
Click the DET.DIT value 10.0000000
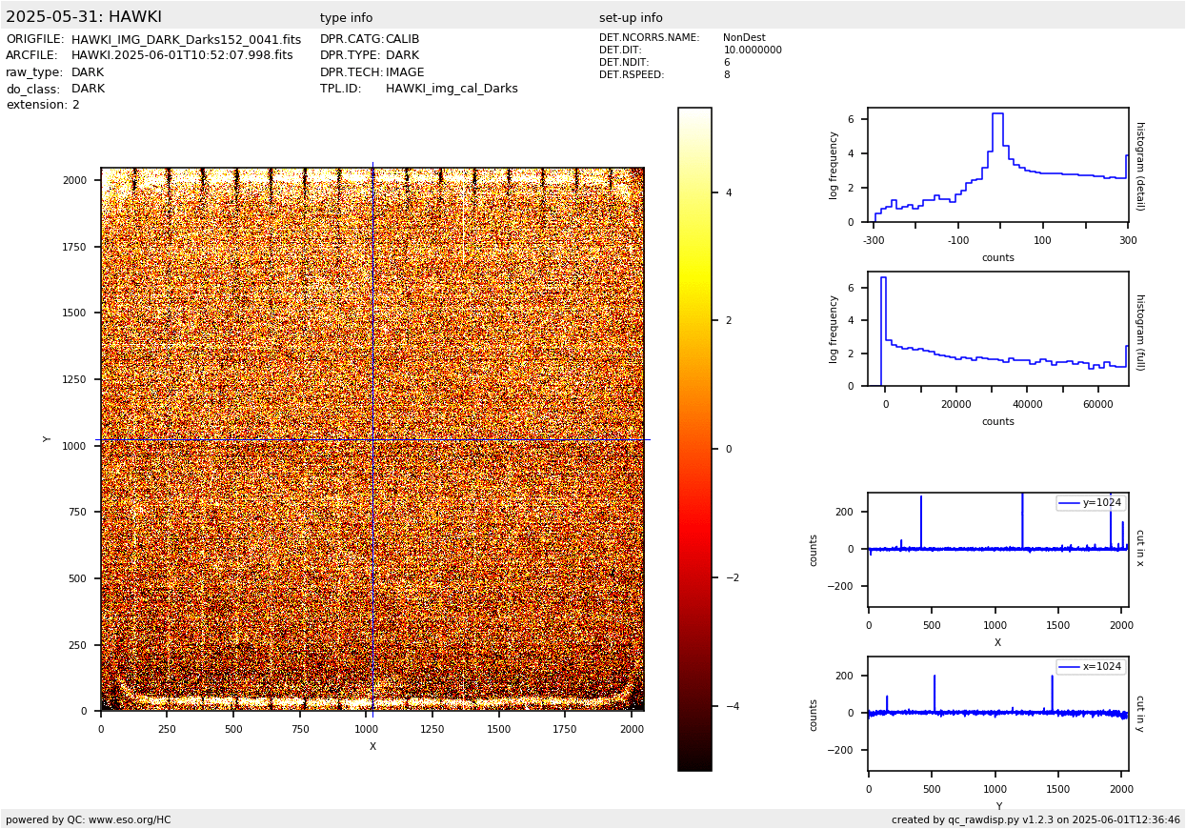coord(752,51)
